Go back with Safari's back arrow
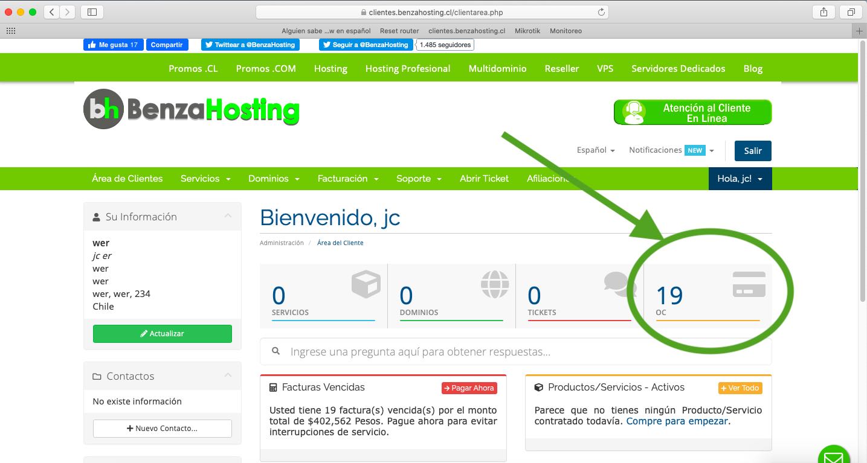The image size is (867, 463). (x=52, y=12)
